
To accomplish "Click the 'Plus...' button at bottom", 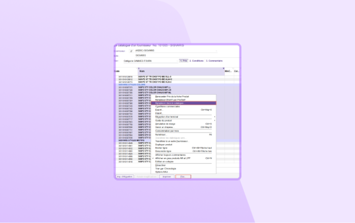I will click(183, 176).
